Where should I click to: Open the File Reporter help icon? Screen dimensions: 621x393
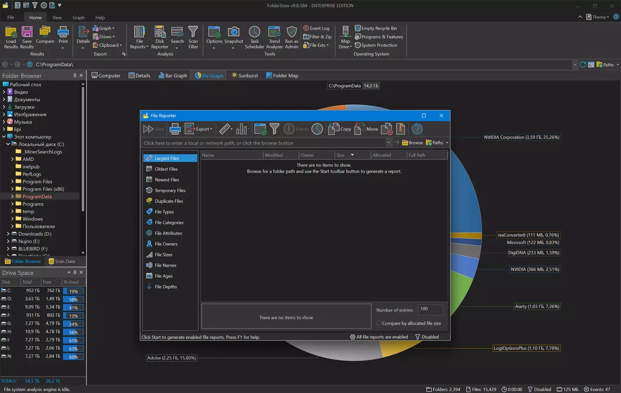[417, 129]
